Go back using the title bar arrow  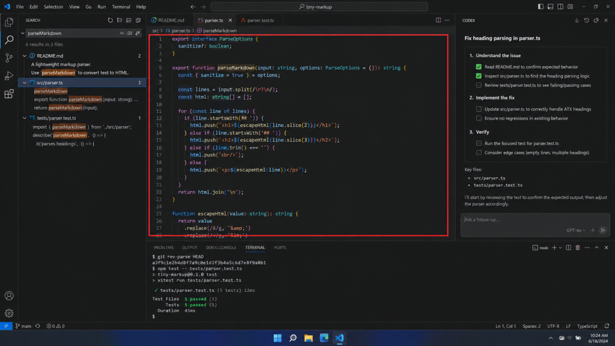point(193,7)
